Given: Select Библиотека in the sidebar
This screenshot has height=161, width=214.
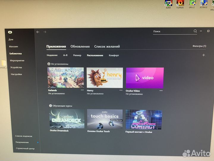Looking at the screenshot, I should point(15,54).
